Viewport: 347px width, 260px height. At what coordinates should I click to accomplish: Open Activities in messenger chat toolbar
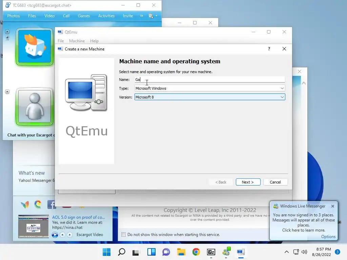pyautogui.click(x=106, y=16)
